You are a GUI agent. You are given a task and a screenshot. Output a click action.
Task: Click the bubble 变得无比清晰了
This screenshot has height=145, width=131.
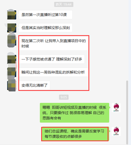34,85
